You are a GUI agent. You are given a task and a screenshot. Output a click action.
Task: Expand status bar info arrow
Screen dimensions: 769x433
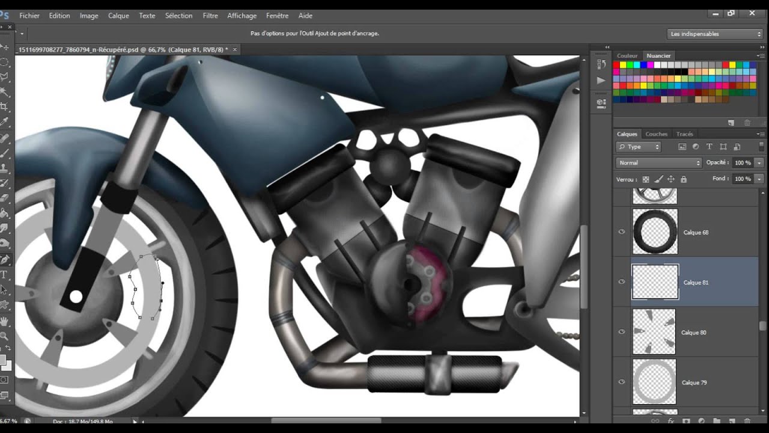[x=135, y=422]
